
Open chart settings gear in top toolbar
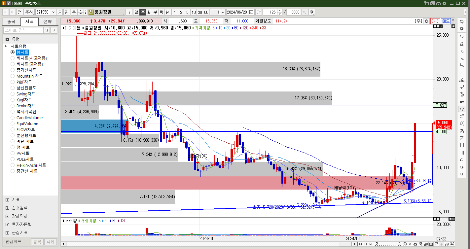312,12
